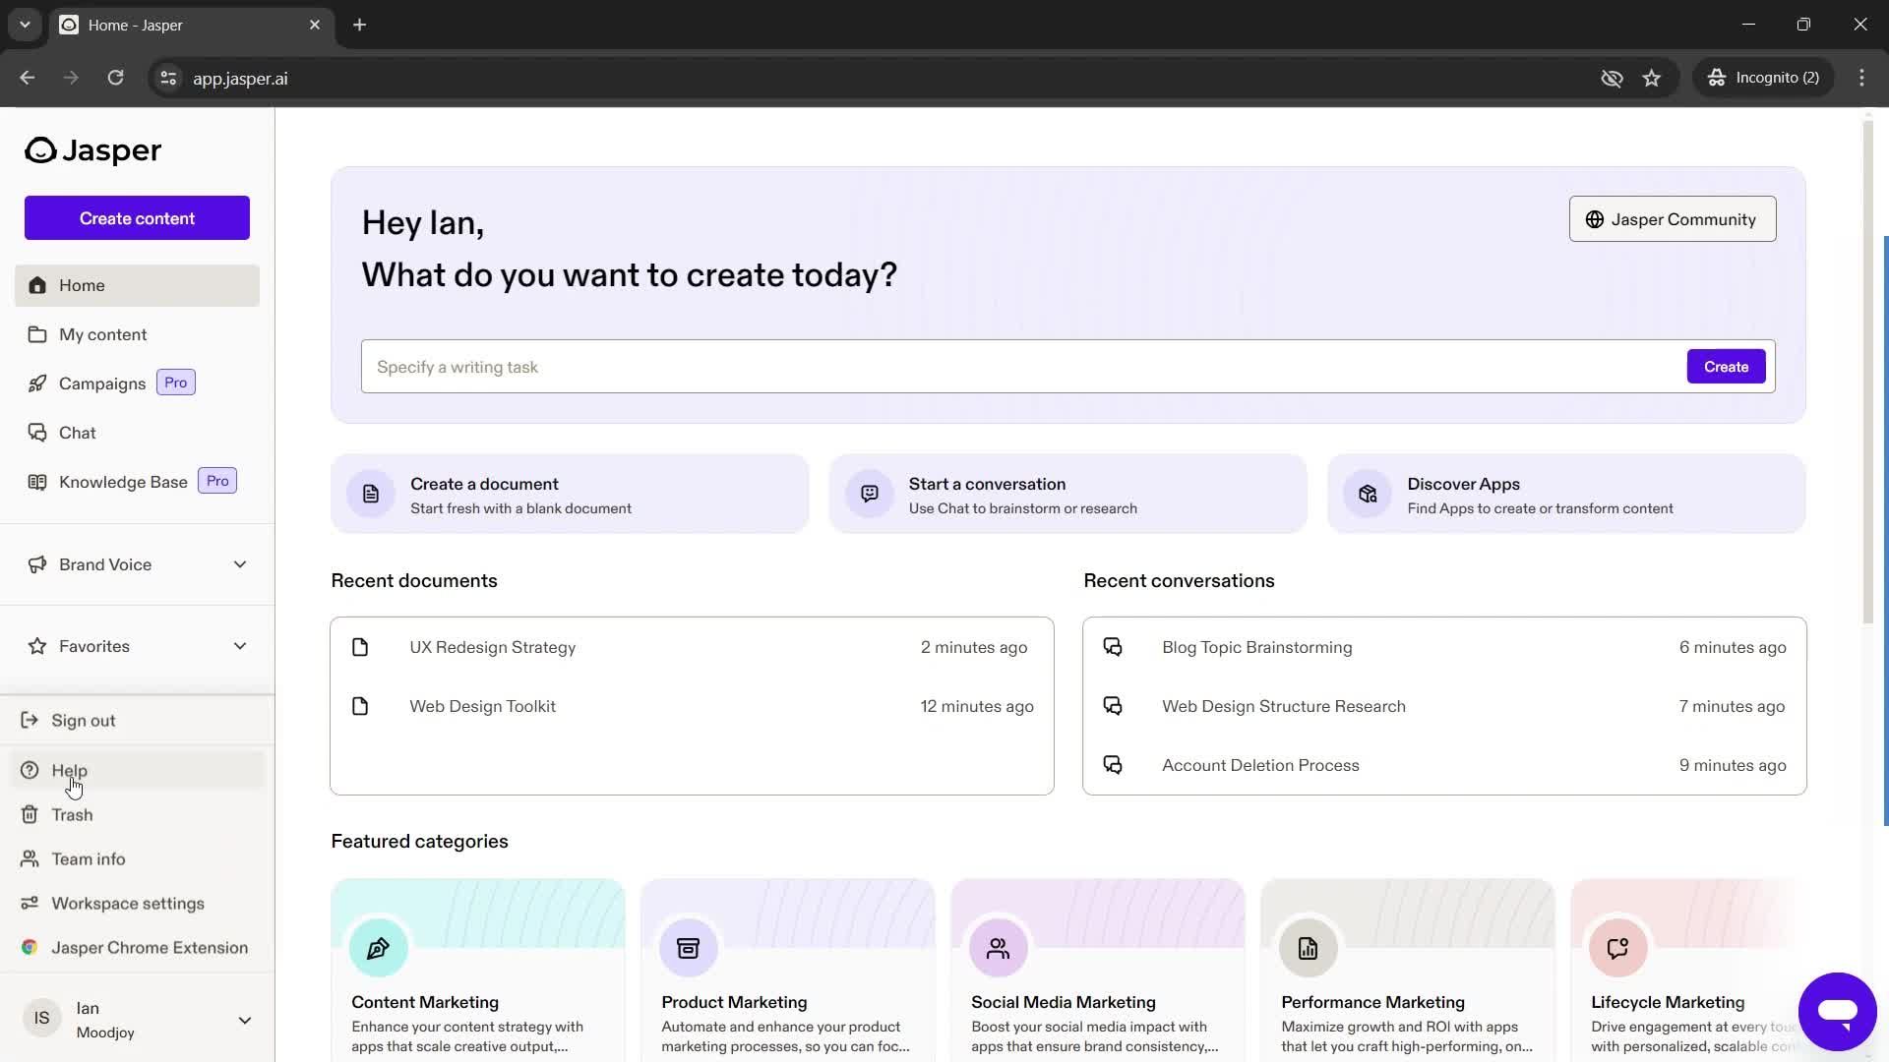Select the writing task input field
1889x1062 pixels.
click(x=1019, y=366)
